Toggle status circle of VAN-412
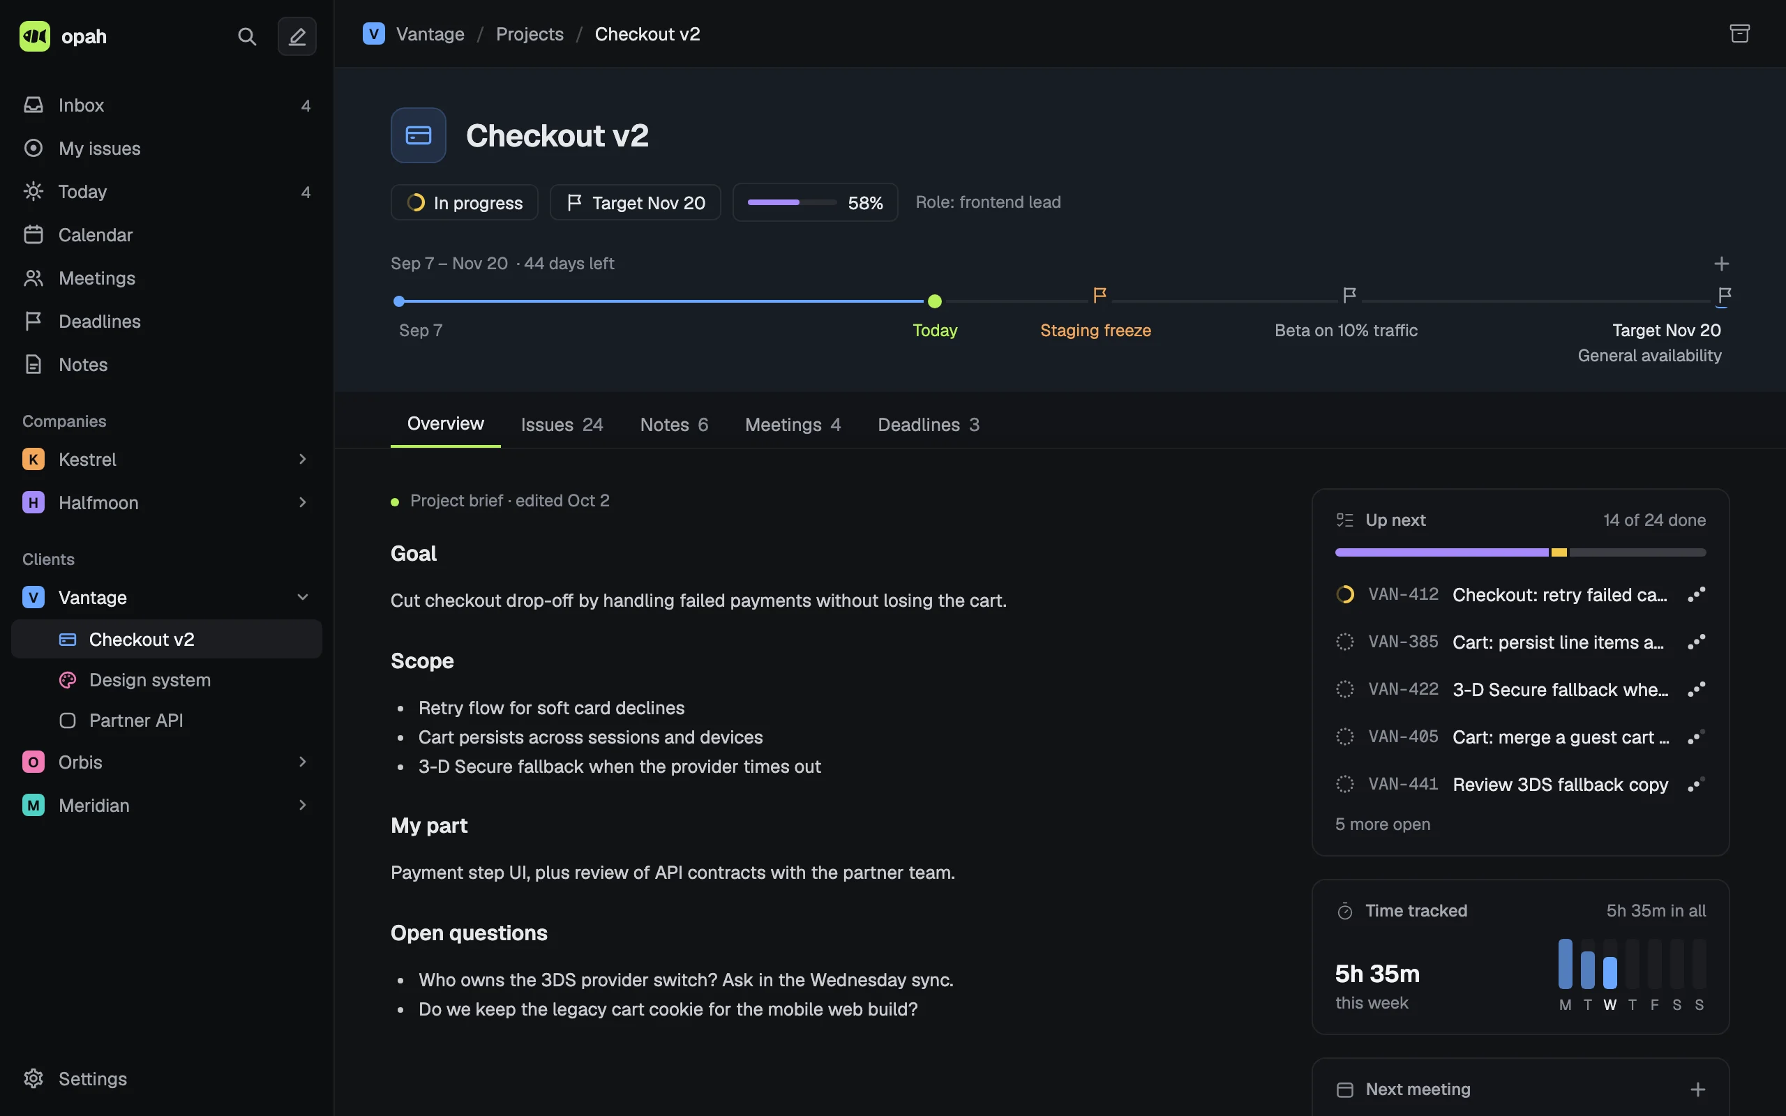The height and width of the screenshot is (1116, 1786). 1344,595
